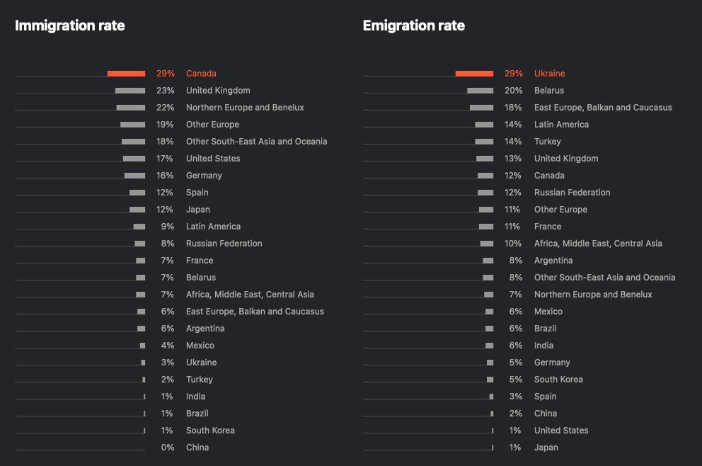Click the highlighted Canada immigration bar
The image size is (702, 466).
[126, 74]
